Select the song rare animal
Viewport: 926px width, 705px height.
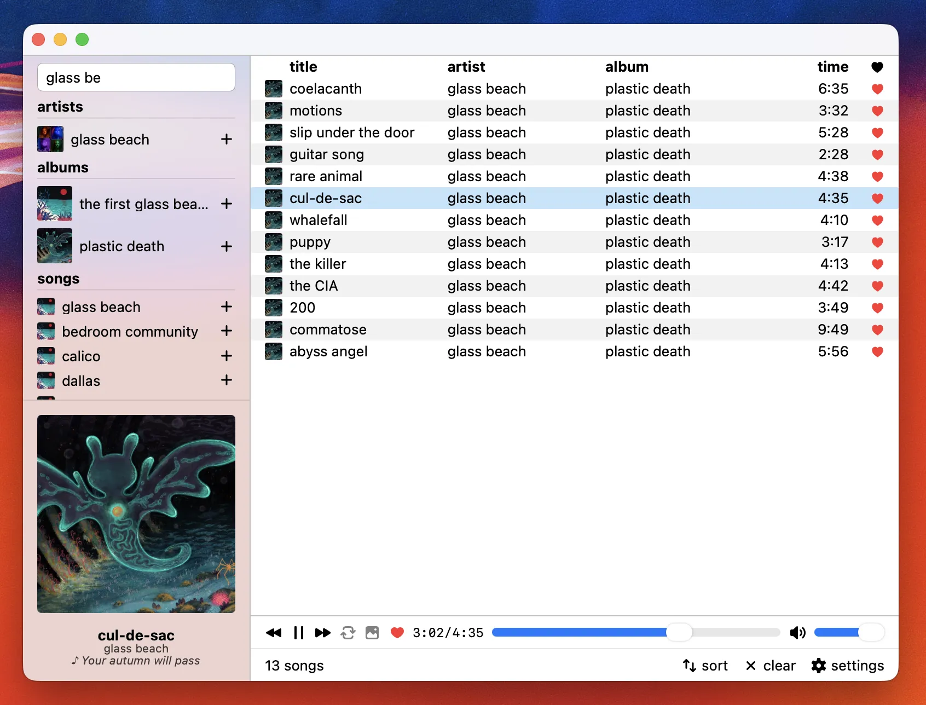[x=574, y=176]
